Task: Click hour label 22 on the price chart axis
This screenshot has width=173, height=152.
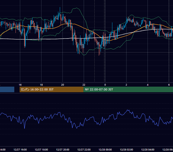Action: click(x=84, y=85)
